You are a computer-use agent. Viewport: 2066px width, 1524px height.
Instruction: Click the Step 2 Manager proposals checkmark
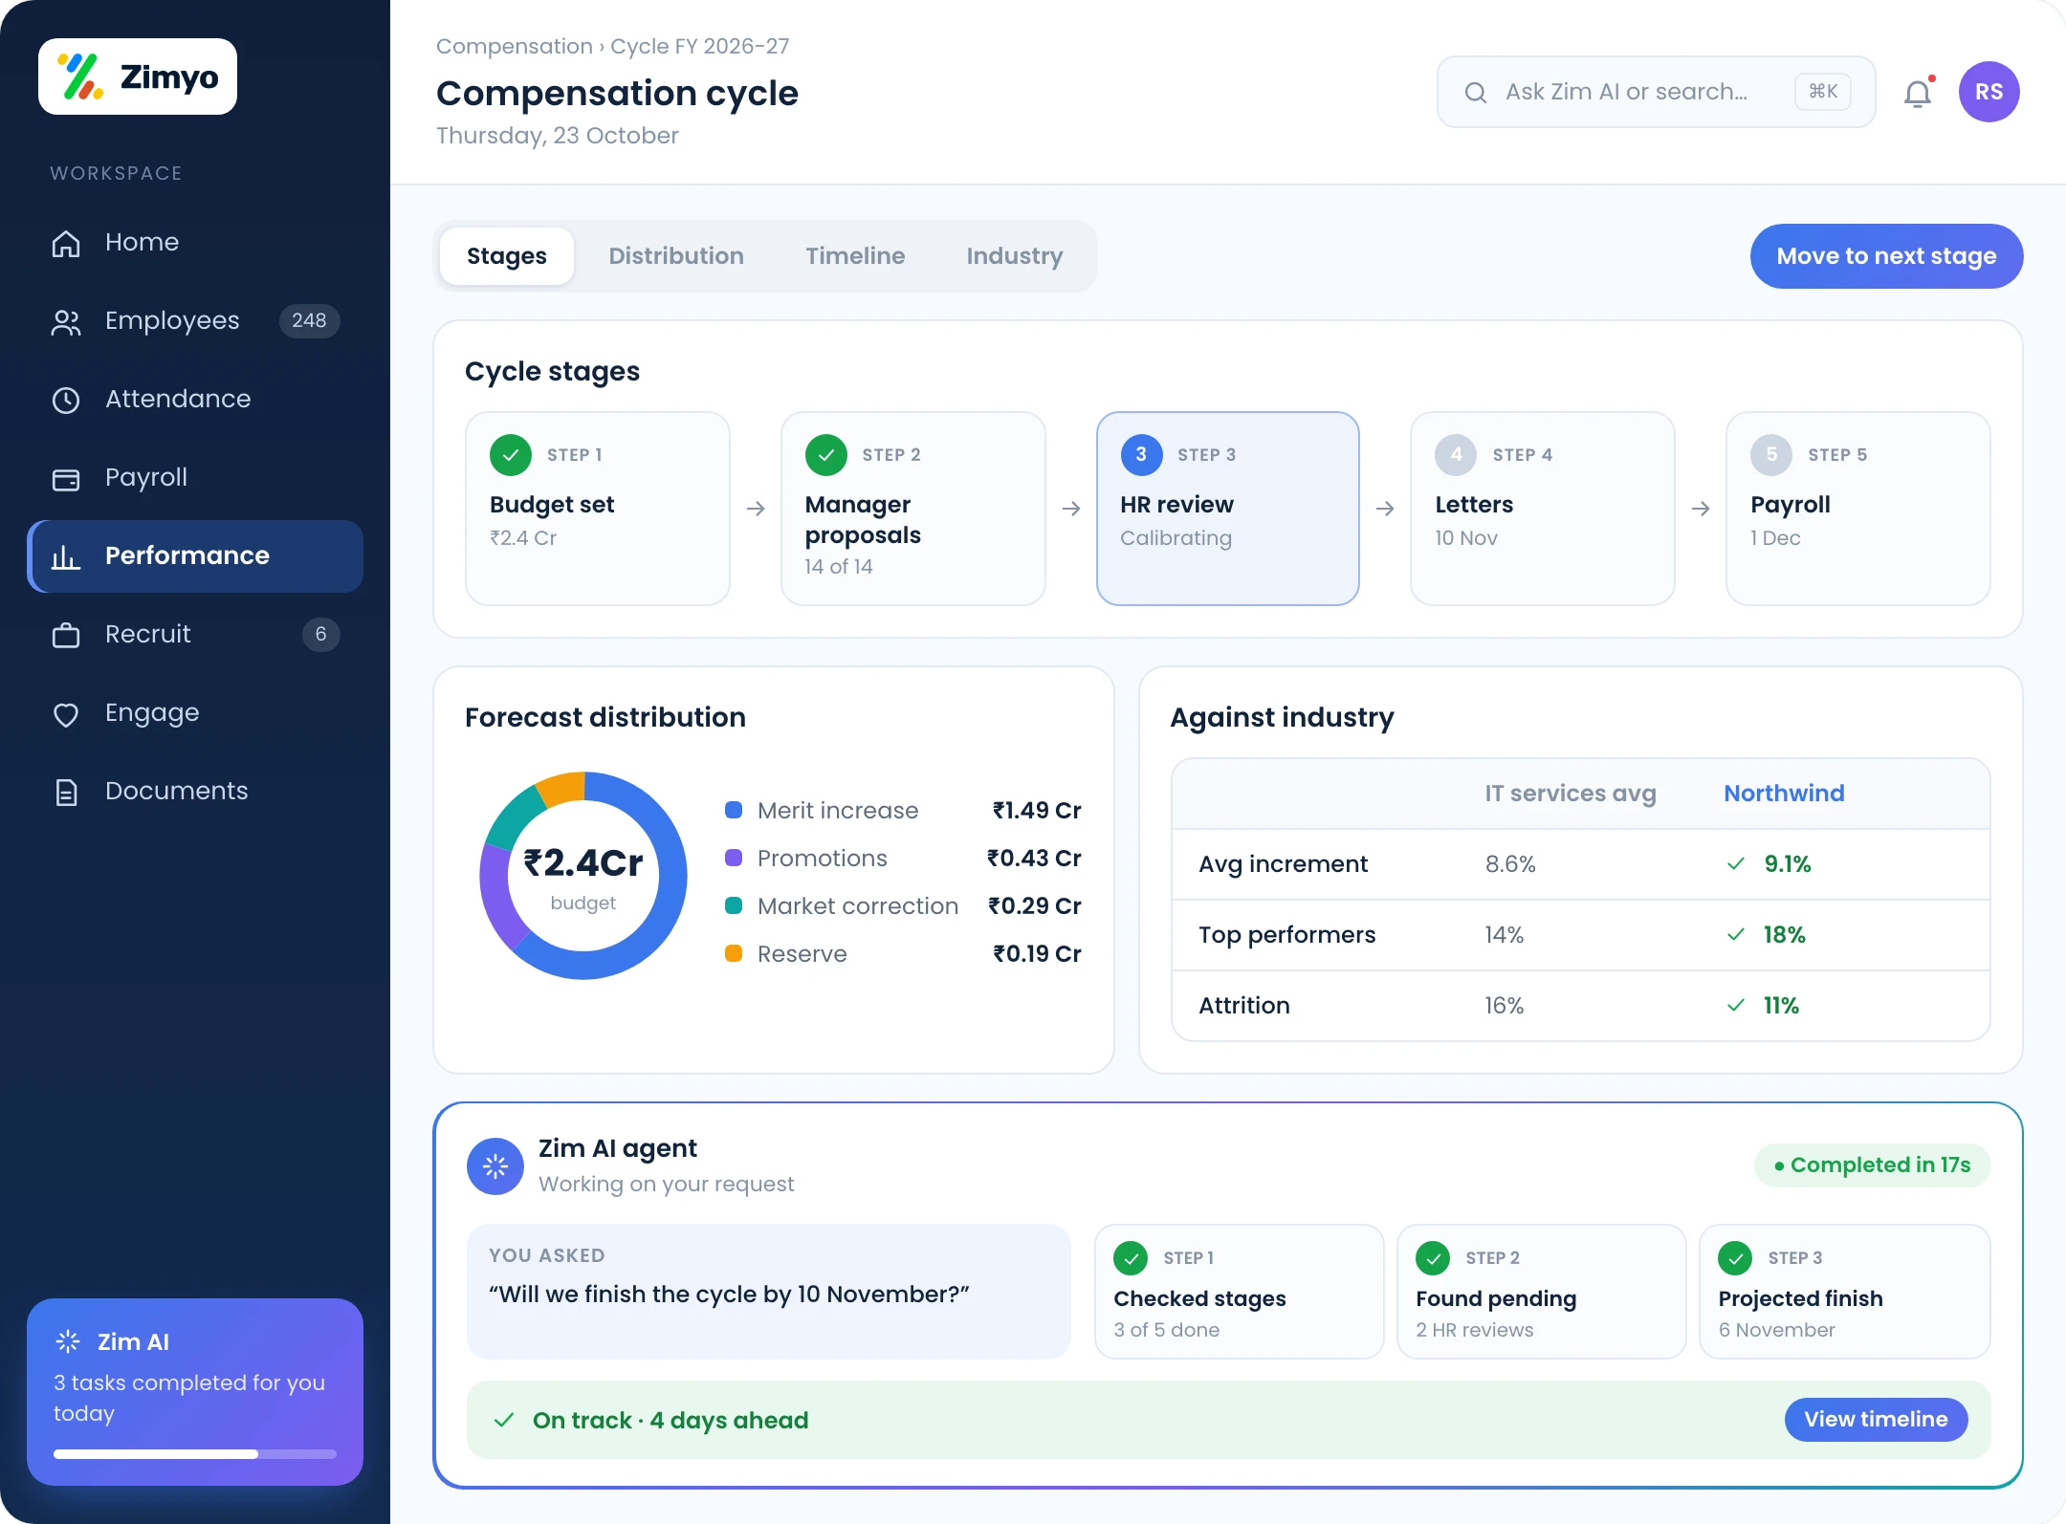[826, 455]
